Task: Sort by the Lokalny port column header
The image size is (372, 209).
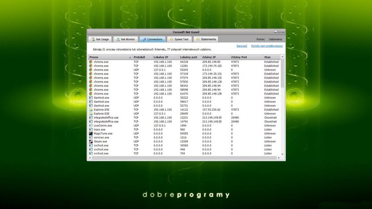Action: click(x=190, y=57)
